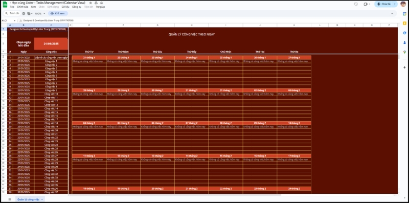
Task: Click the "Chỉ xem" view-only button
Action: click(58, 13)
